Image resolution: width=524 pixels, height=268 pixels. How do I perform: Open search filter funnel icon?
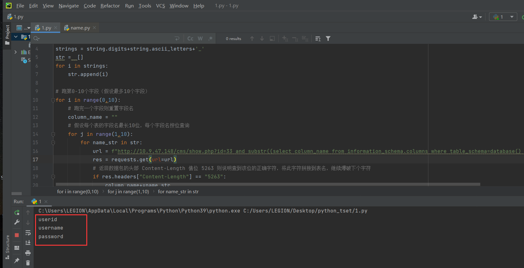(328, 38)
